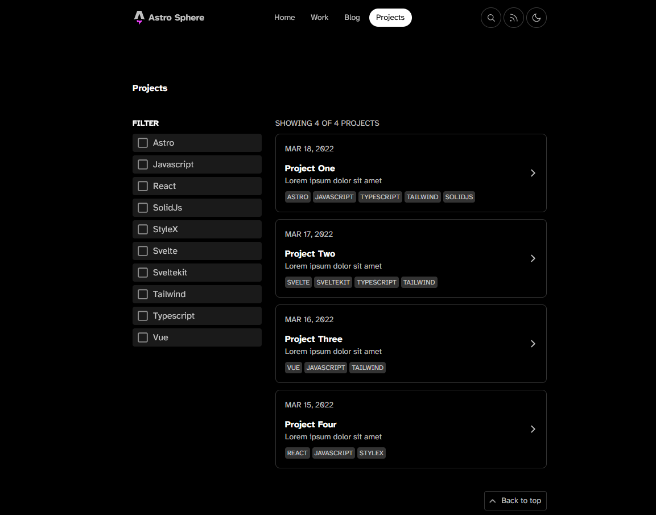Click the Project Four arrow chevron
Viewport: 656px width, 515px height.
click(533, 429)
